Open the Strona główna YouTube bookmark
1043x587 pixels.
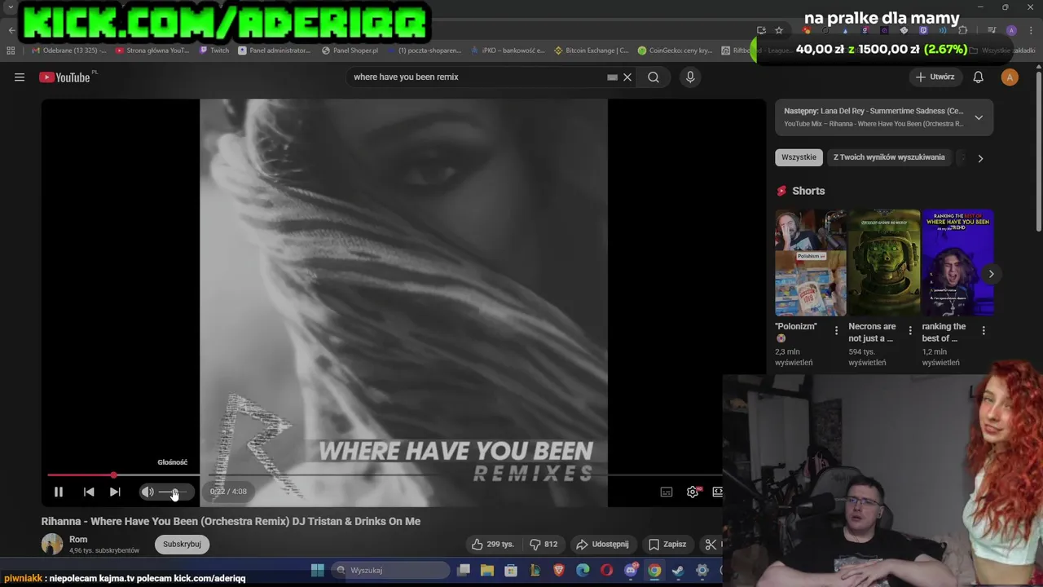(152, 51)
